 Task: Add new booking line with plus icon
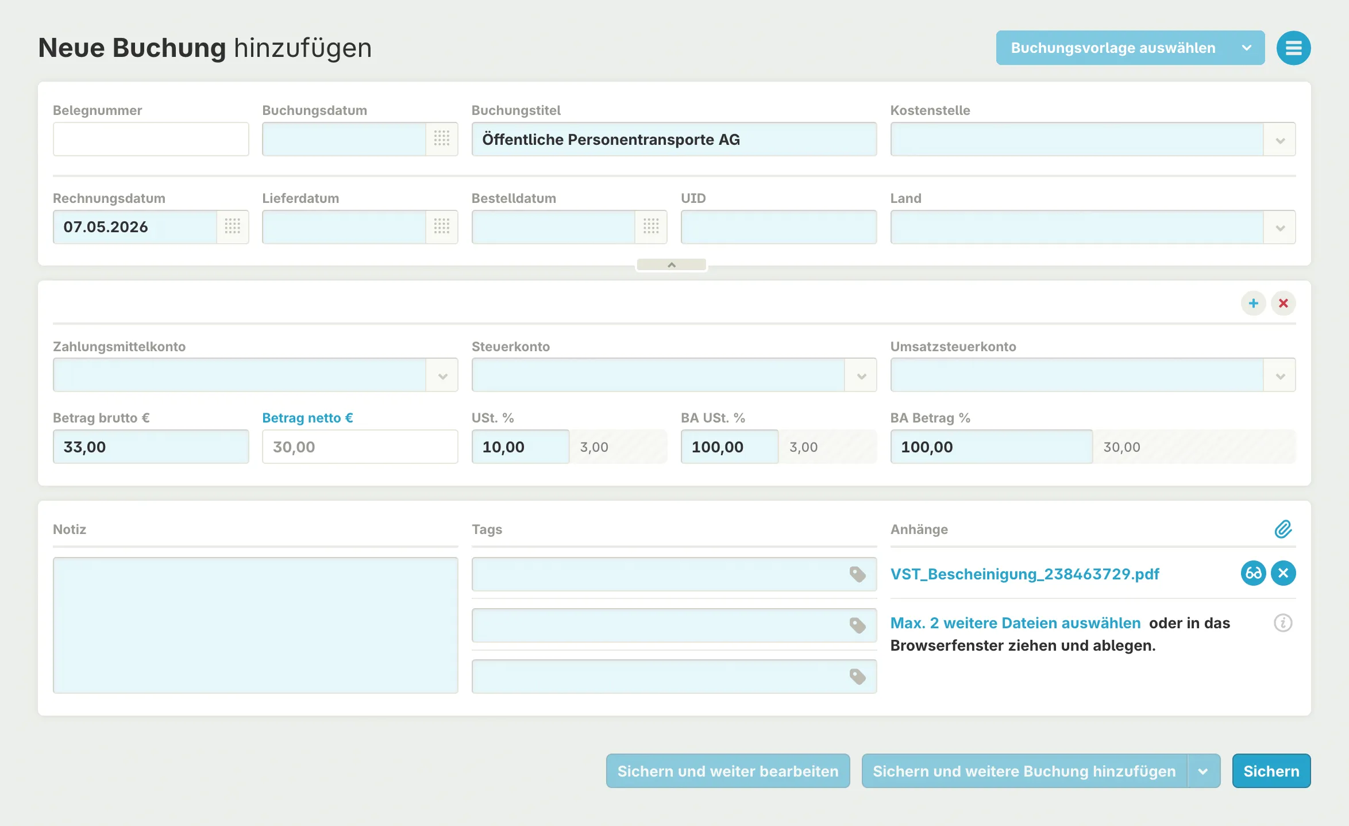tap(1253, 303)
